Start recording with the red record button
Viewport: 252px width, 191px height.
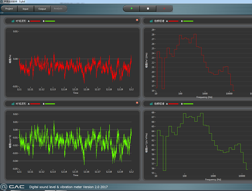[164, 9]
